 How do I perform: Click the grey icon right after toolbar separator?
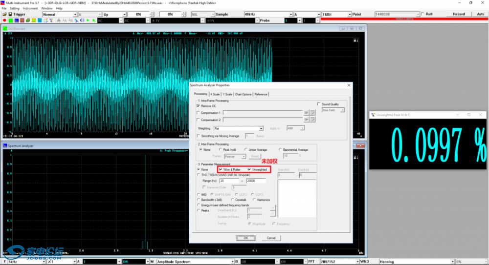click(x=59, y=20)
